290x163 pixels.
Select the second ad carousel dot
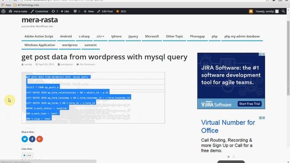click(x=234, y=157)
